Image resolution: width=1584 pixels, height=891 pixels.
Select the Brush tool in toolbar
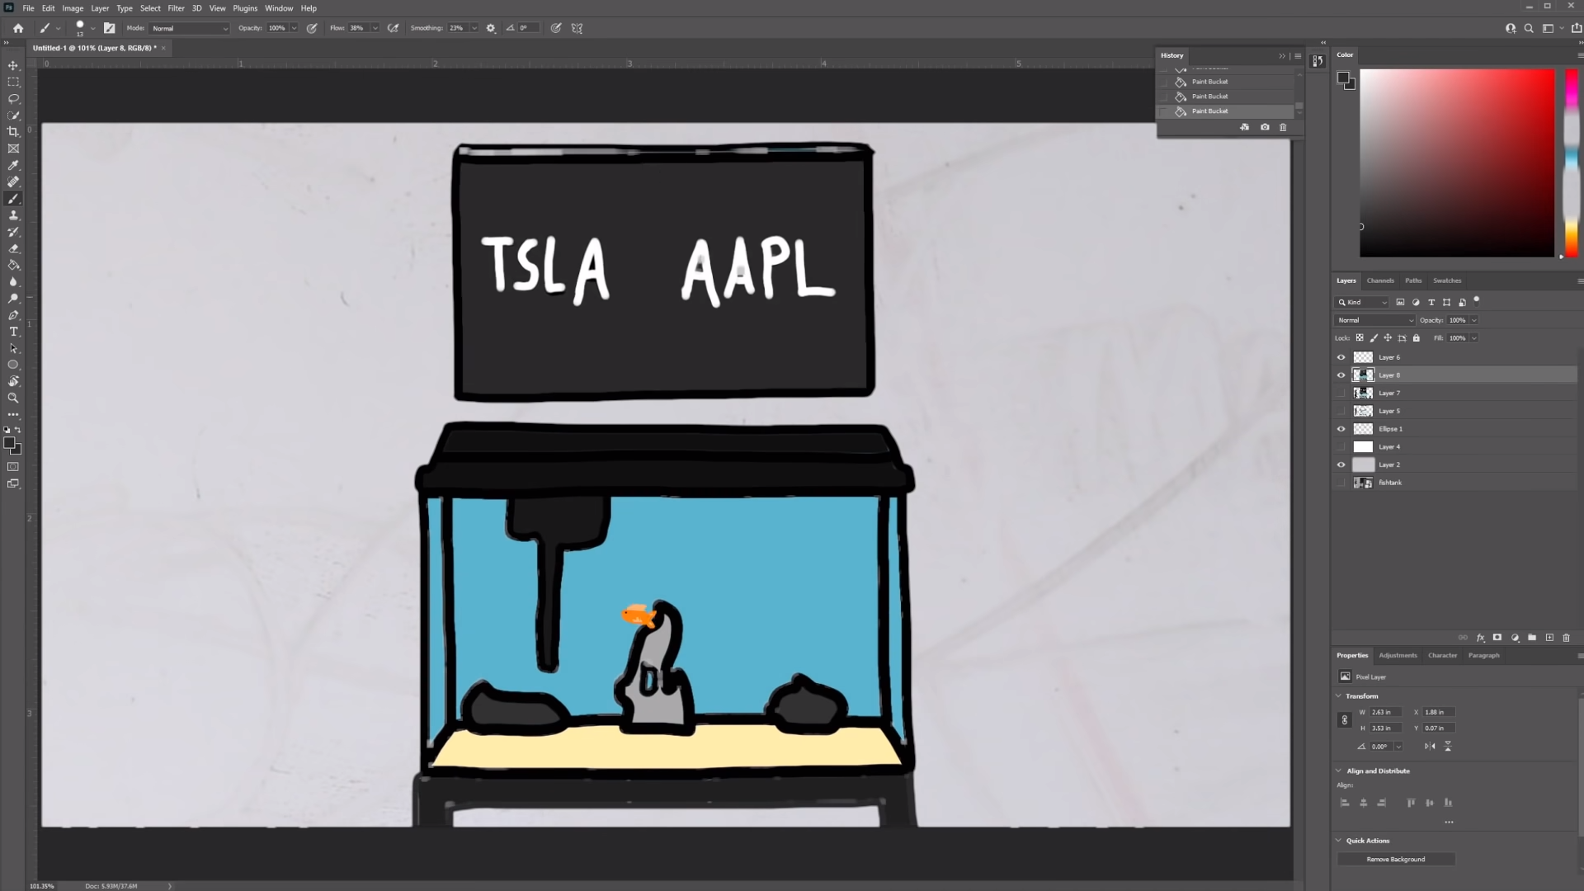coord(13,199)
